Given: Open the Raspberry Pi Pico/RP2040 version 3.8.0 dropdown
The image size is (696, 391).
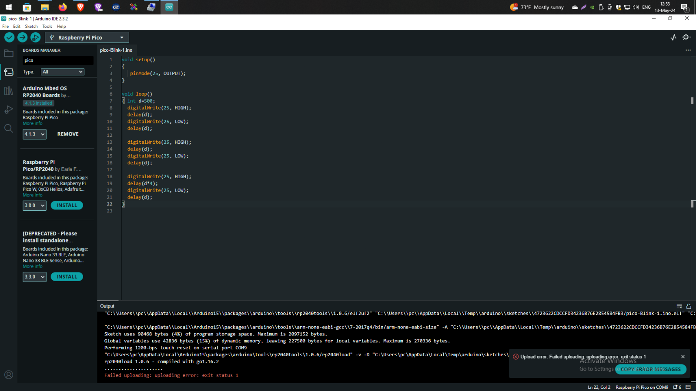Looking at the screenshot, I should [34, 205].
